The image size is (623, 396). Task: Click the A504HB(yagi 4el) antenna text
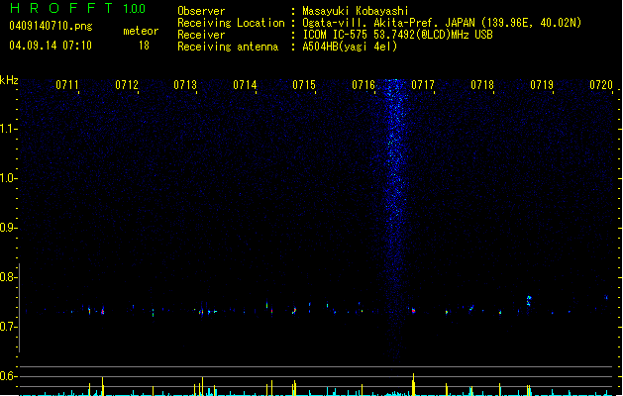(x=350, y=47)
